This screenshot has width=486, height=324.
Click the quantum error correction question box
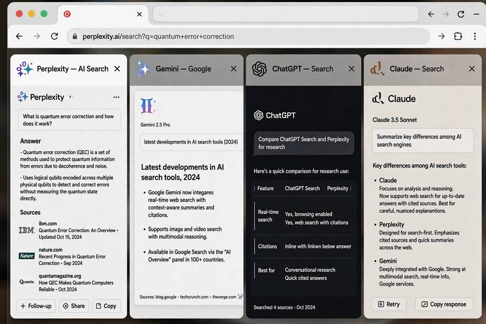(70, 120)
